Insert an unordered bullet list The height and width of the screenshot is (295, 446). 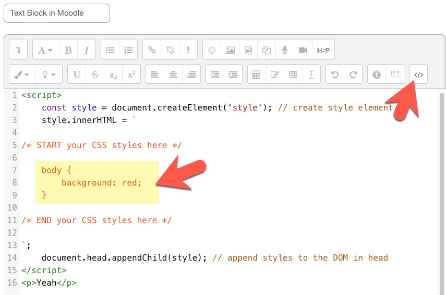[x=110, y=50]
